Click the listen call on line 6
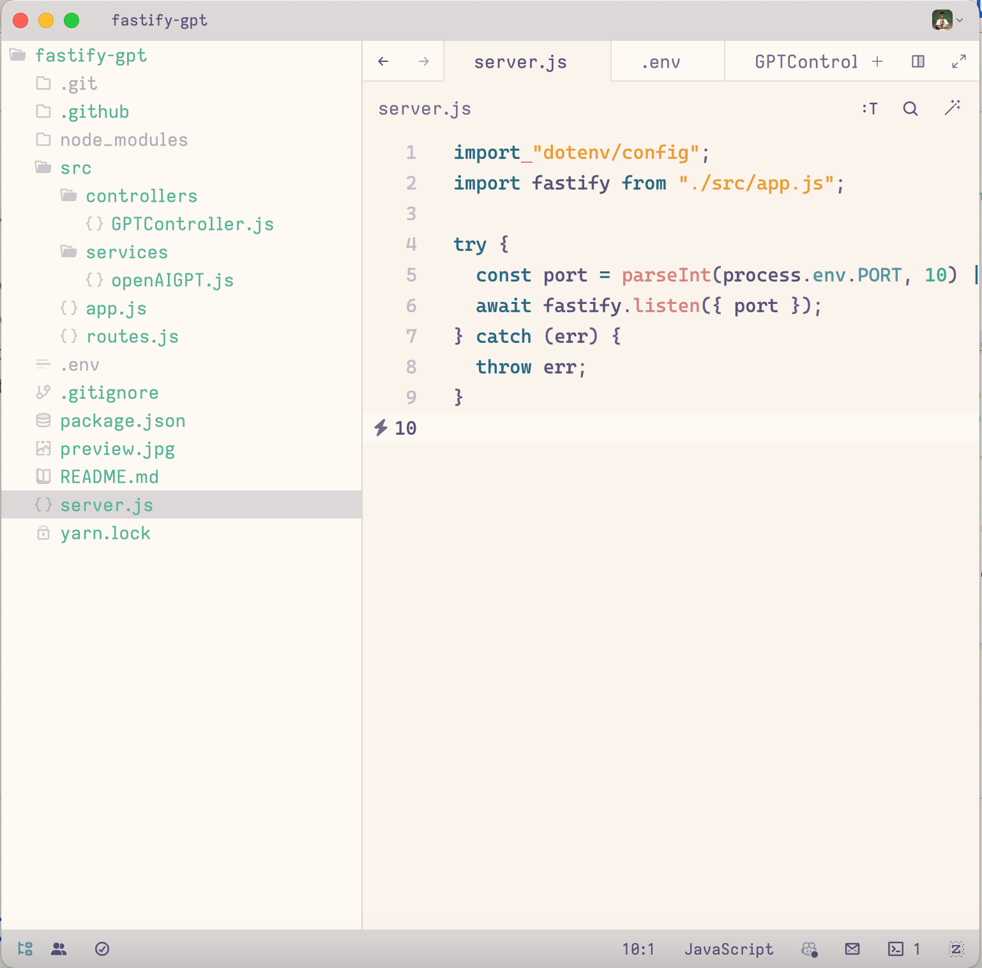982x968 pixels. coord(667,306)
